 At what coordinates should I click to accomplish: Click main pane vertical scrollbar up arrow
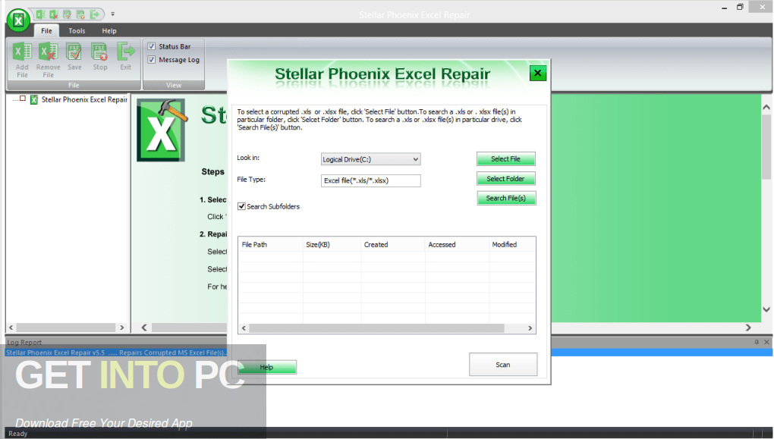tap(766, 107)
